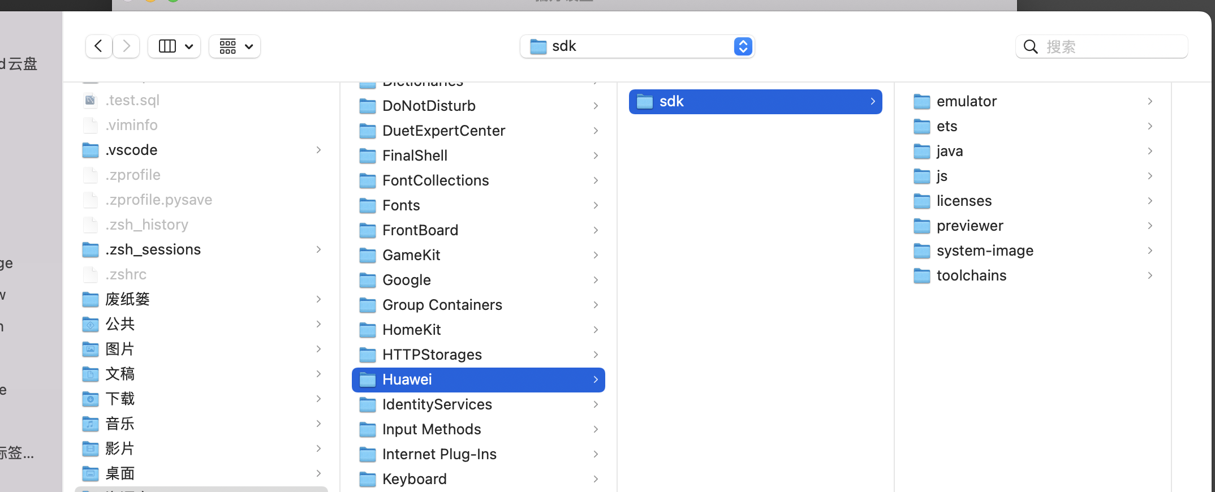Click the magnifying glass search icon

click(1031, 47)
